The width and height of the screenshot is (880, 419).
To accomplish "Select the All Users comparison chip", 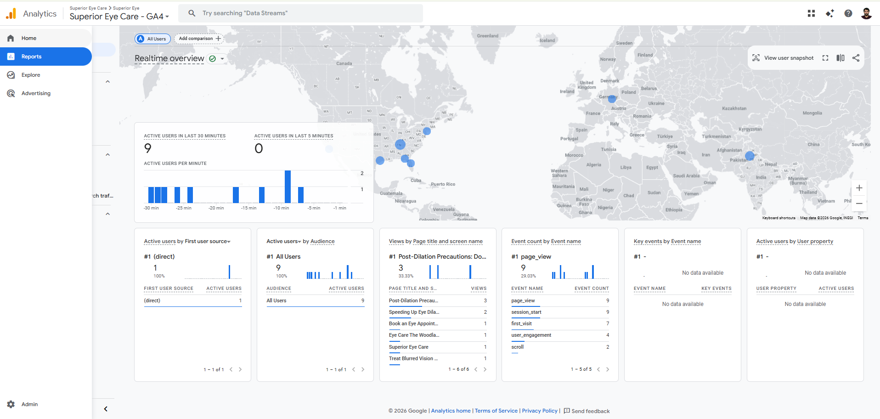I will (x=152, y=39).
